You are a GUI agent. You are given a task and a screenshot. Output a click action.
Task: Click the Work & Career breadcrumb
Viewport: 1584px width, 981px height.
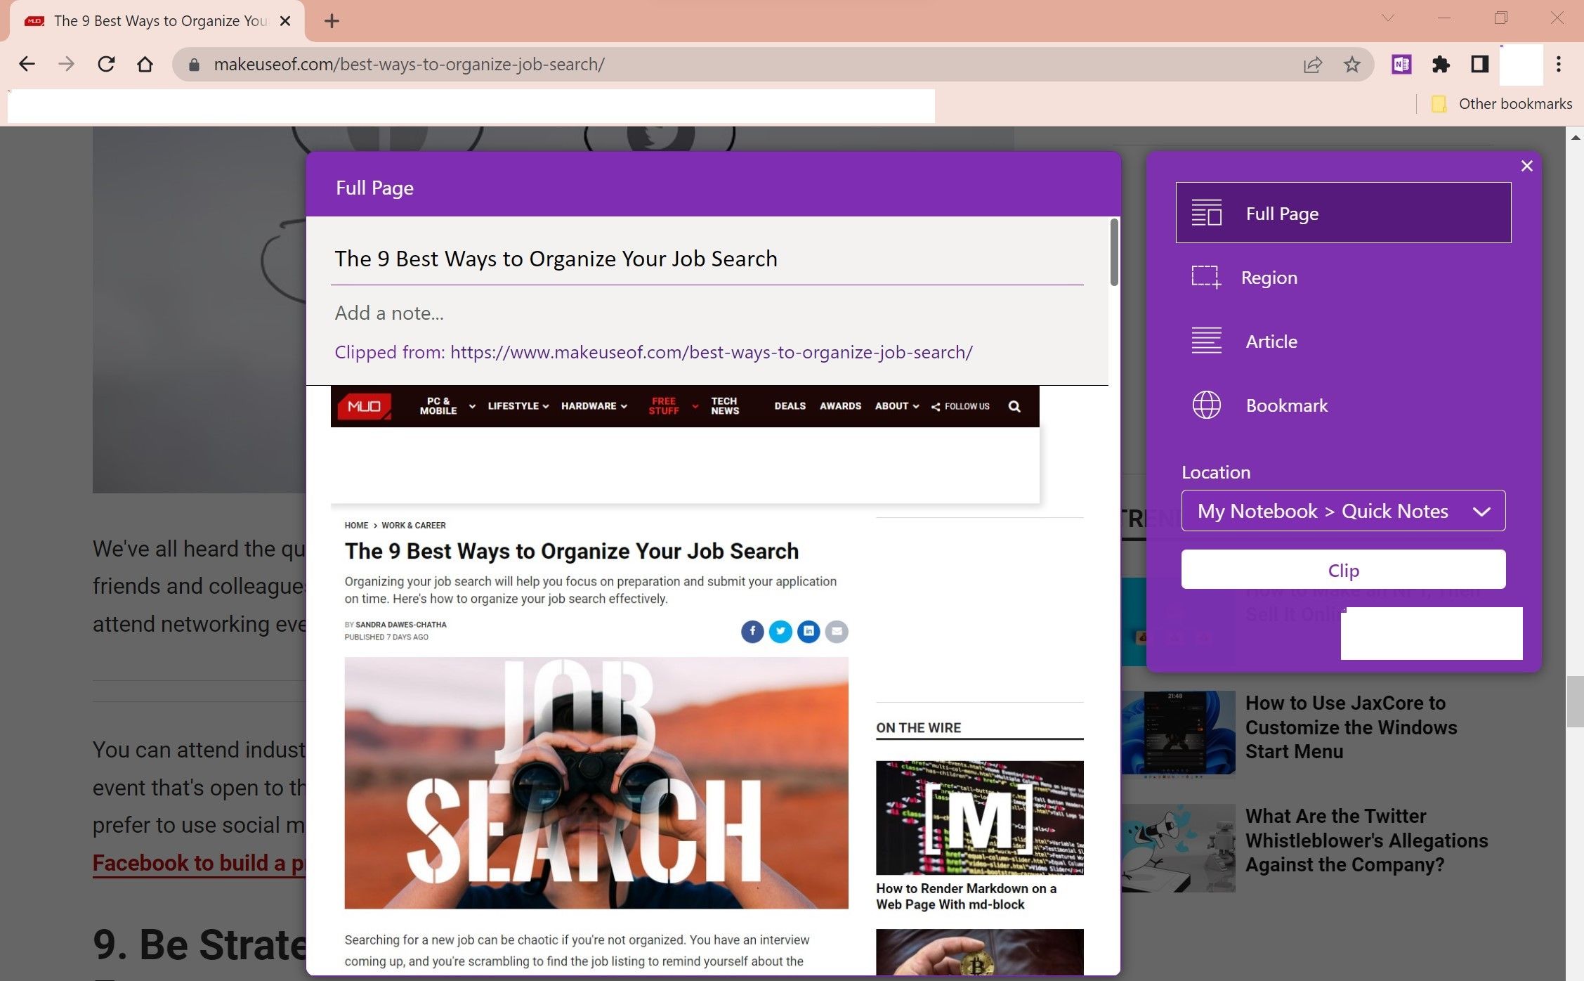click(413, 526)
